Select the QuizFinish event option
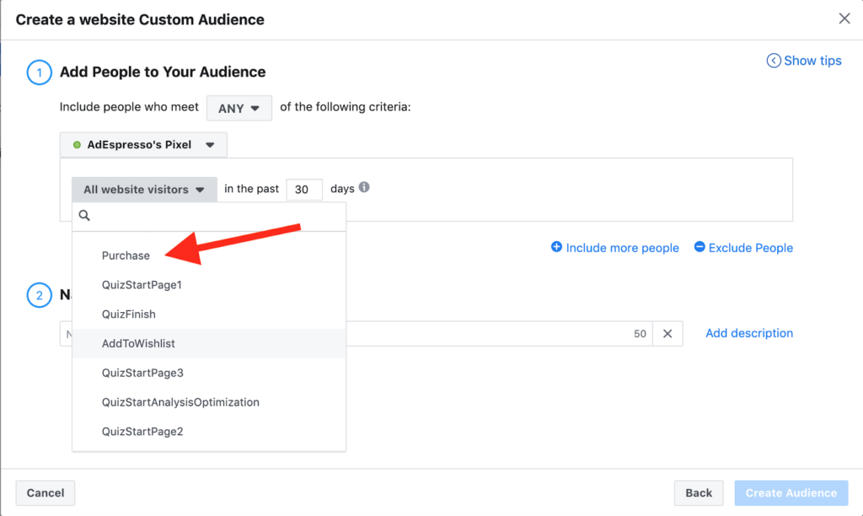Viewport: 863px width, 516px height. (129, 314)
